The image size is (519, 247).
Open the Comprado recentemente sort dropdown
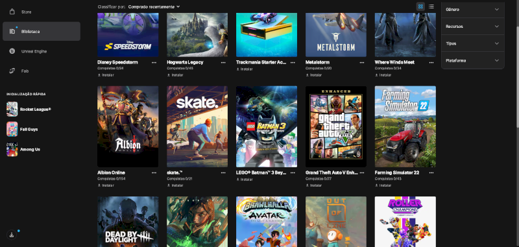click(154, 6)
